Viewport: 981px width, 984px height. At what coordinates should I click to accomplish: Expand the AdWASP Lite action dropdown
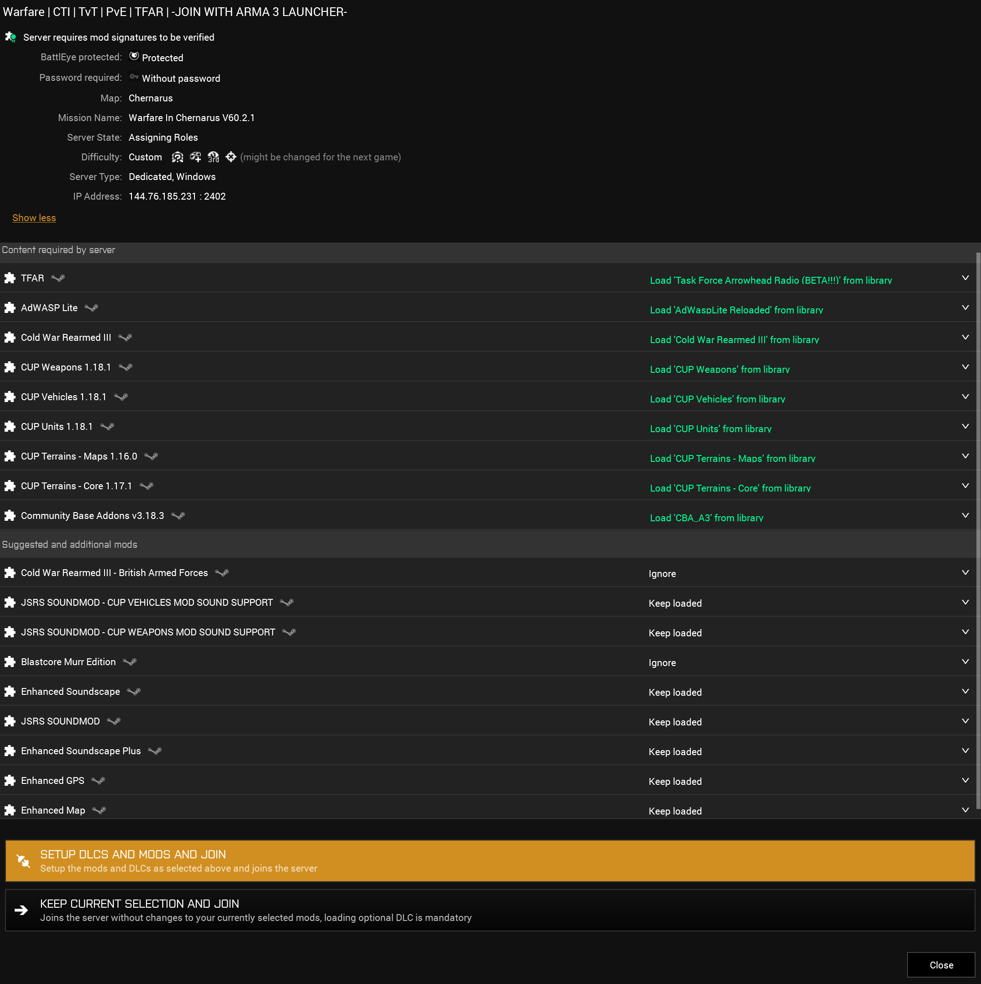click(965, 307)
